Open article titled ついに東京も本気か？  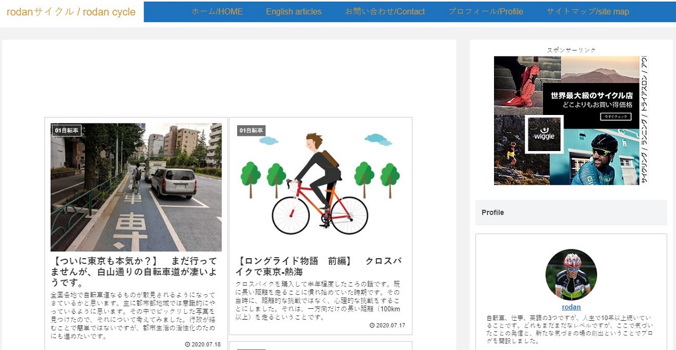point(135,272)
